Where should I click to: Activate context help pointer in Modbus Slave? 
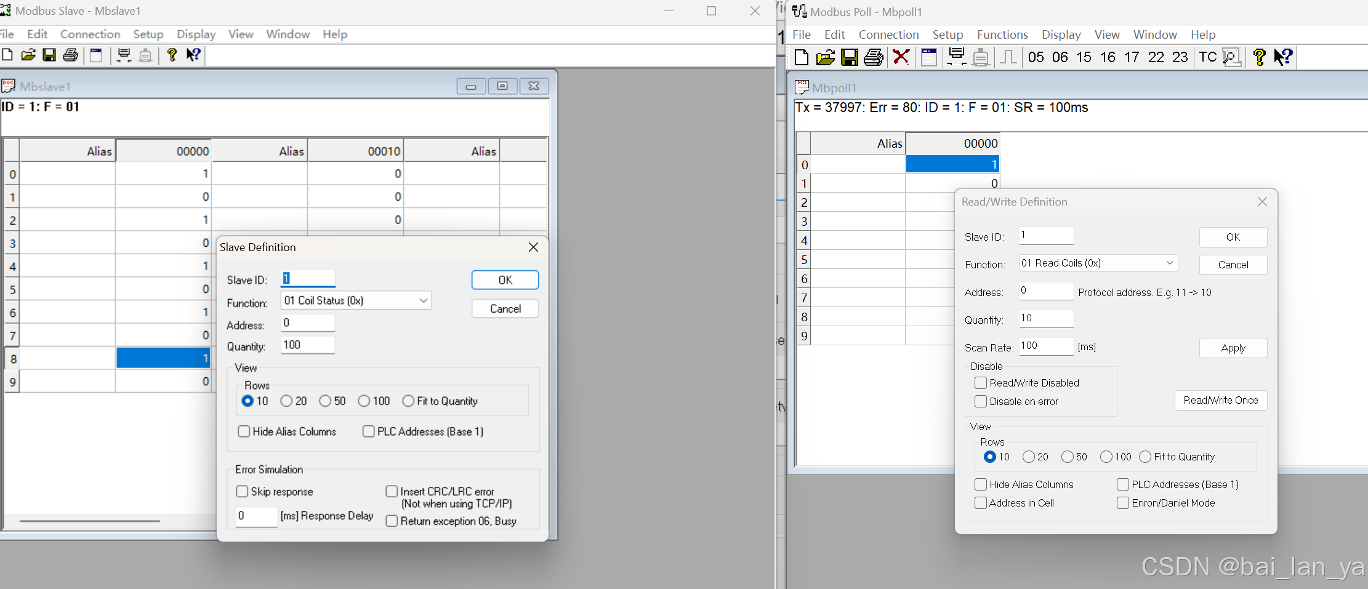click(193, 55)
